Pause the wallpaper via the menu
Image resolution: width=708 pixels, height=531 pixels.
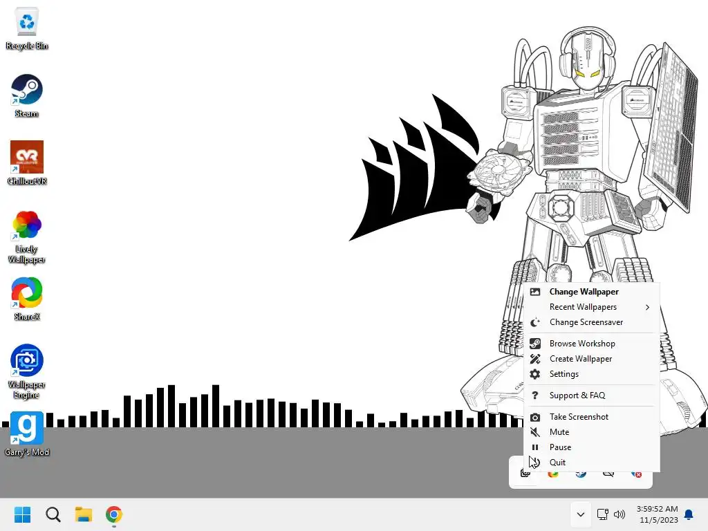click(x=592, y=447)
